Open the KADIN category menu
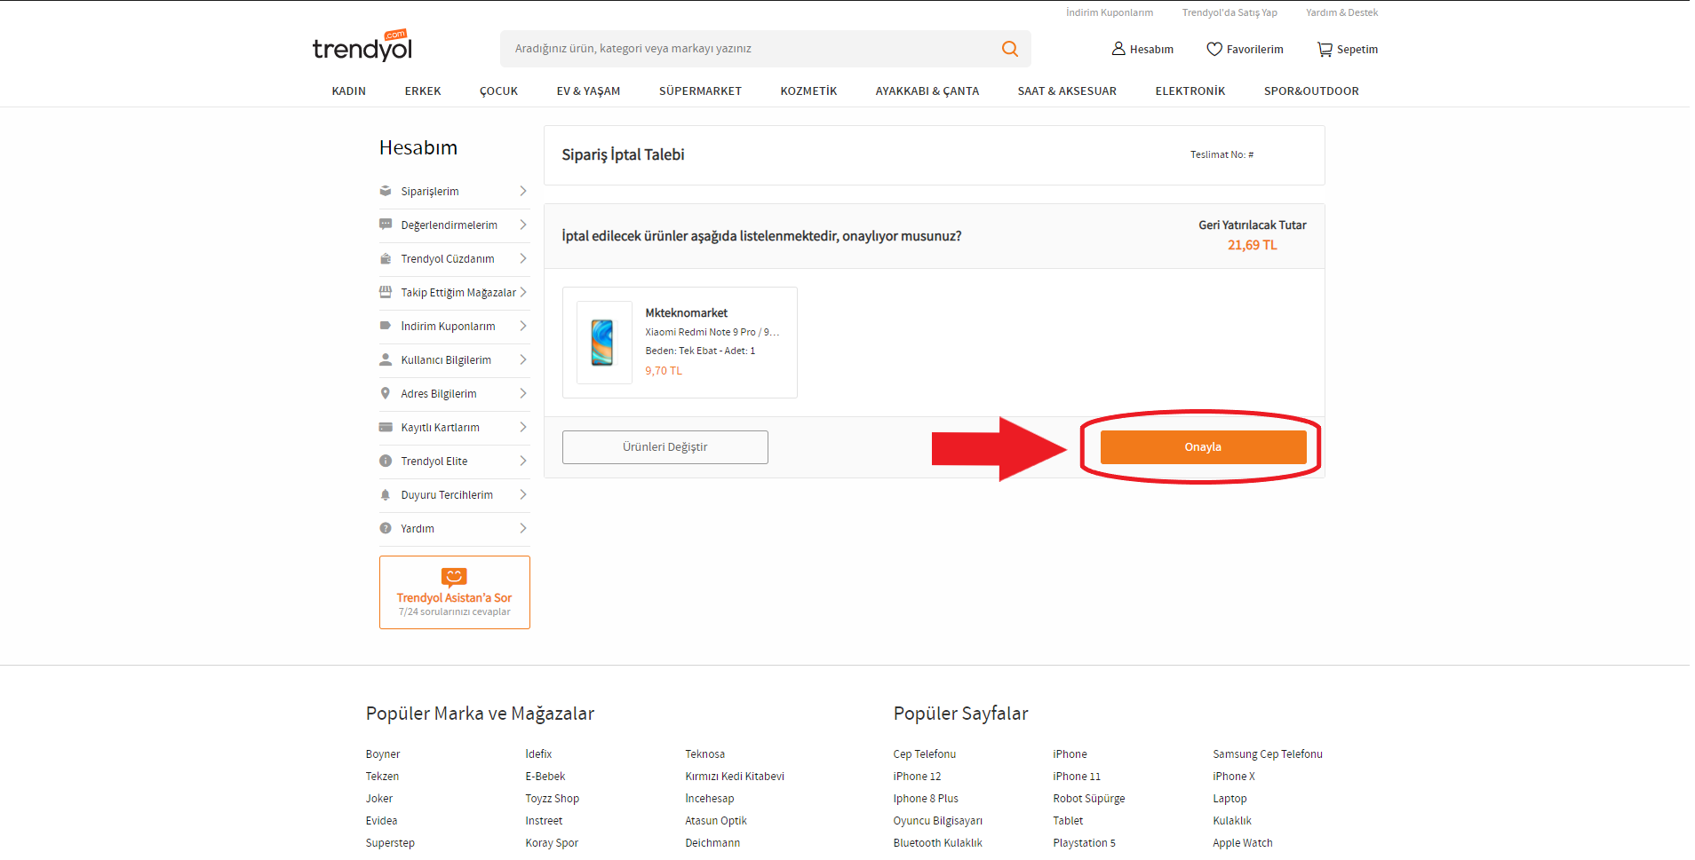Viewport: 1695px width, 860px height. [348, 91]
